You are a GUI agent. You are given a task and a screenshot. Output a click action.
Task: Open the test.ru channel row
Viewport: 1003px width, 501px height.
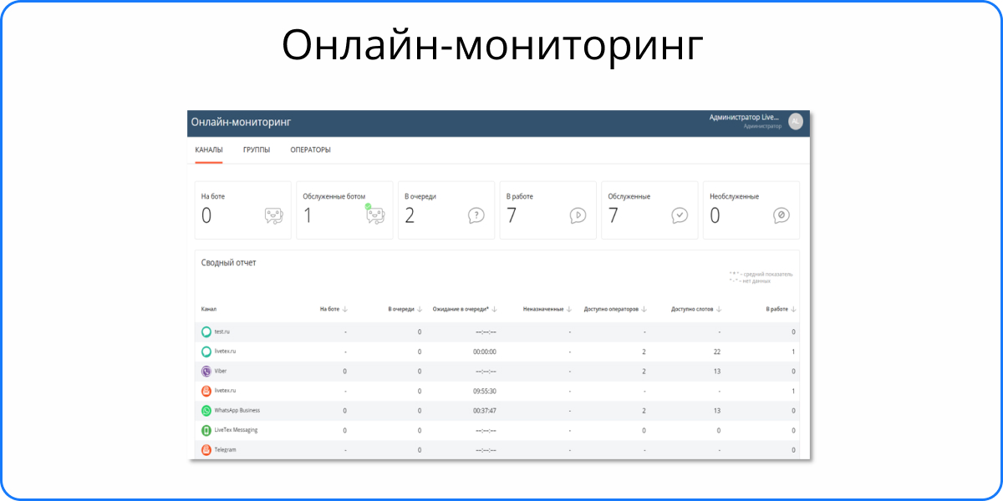221,332
